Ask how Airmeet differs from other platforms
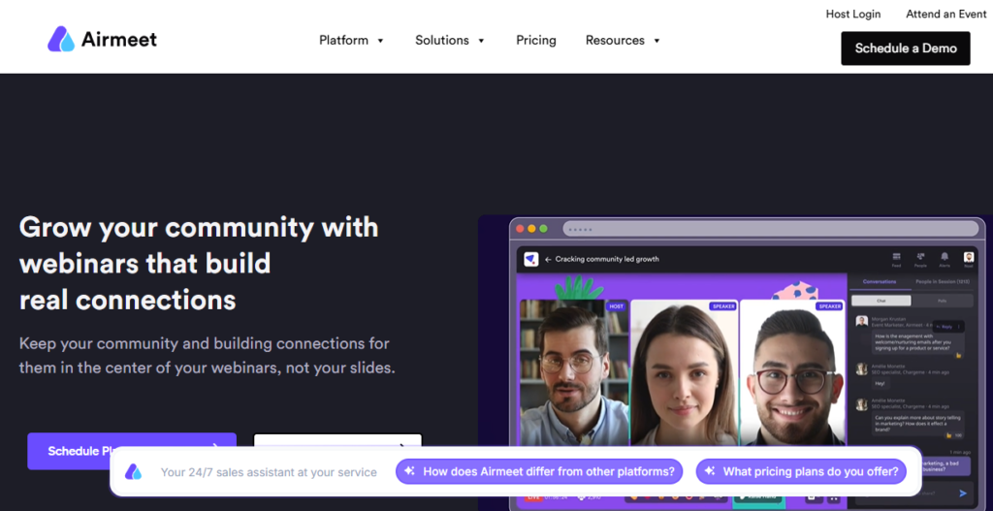Screen dimensions: 993x511 tap(539, 472)
